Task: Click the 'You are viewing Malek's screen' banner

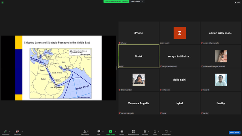Action: 116,2
